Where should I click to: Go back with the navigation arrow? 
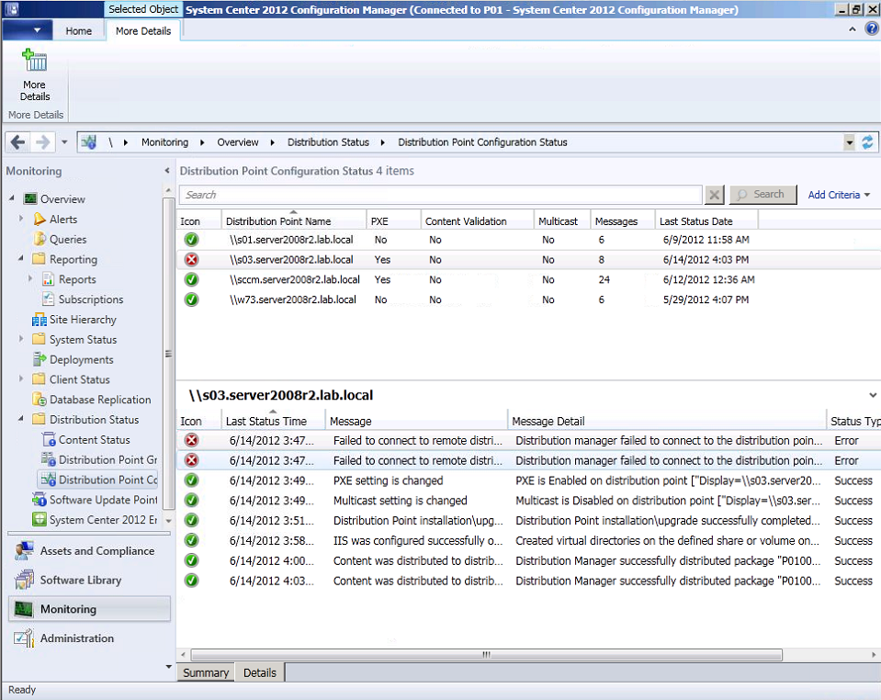click(x=17, y=142)
